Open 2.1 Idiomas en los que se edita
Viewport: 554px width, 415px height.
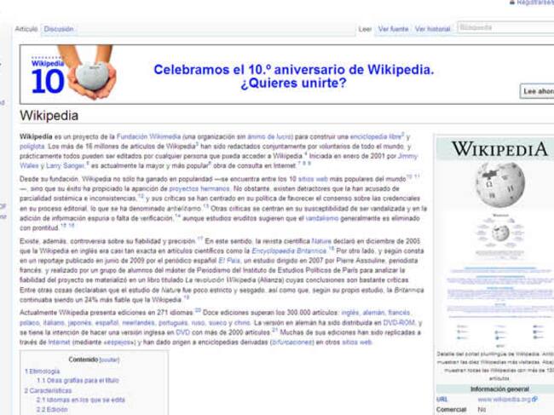[x=80, y=400]
